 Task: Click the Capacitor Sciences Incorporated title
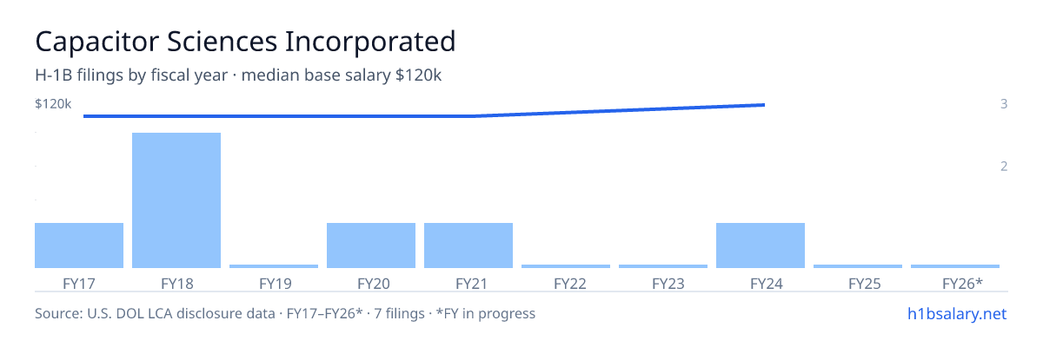coord(245,42)
